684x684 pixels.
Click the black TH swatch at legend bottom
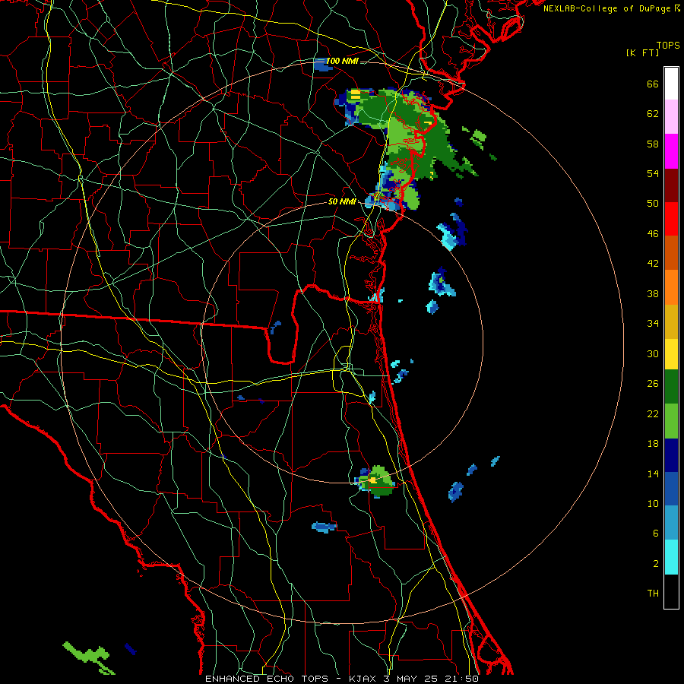coord(671,591)
